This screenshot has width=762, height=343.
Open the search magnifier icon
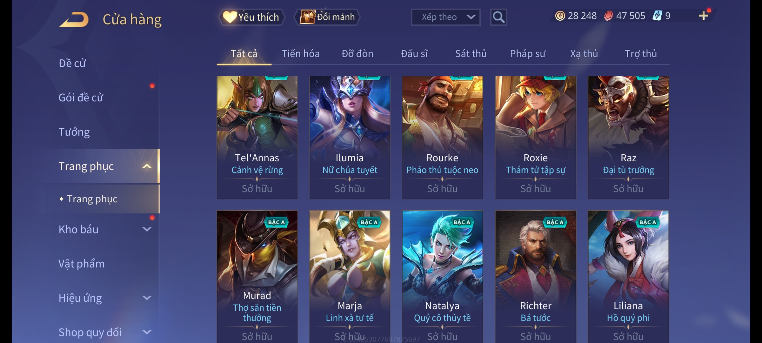pyautogui.click(x=498, y=17)
